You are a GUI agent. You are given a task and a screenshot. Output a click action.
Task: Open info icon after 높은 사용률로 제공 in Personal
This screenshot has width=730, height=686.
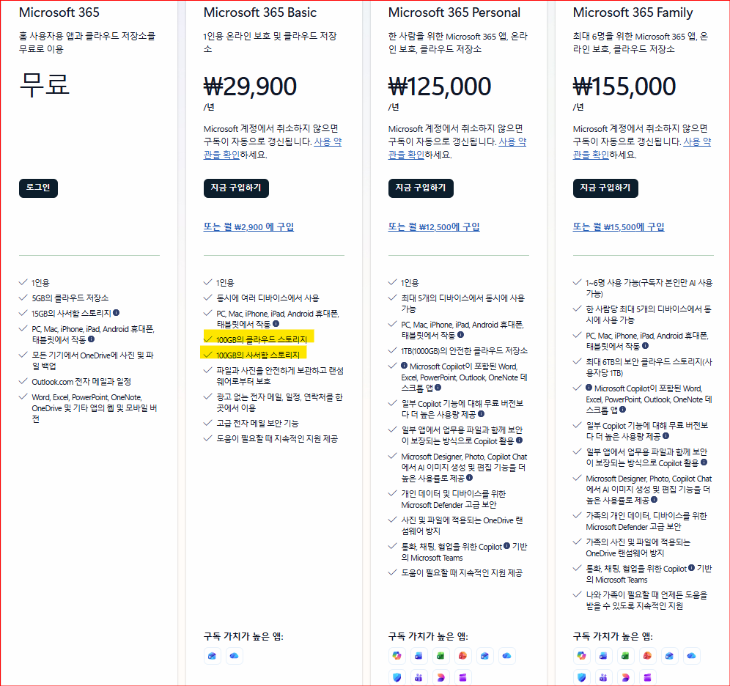(469, 477)
